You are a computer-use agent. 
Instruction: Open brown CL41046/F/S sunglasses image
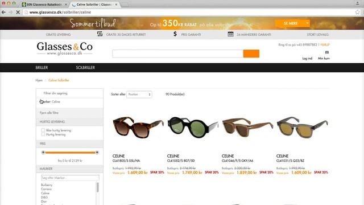(247, 128)
